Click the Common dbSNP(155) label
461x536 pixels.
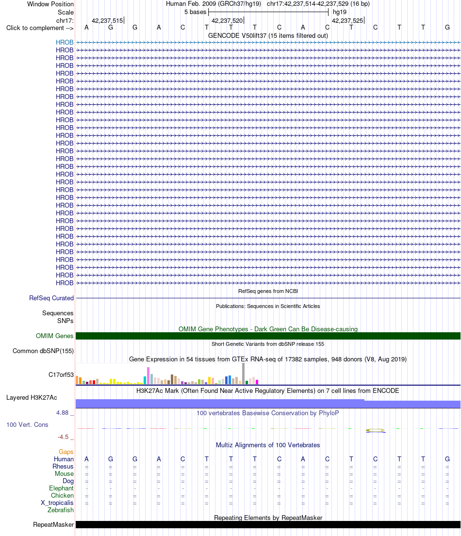point(43,351)
